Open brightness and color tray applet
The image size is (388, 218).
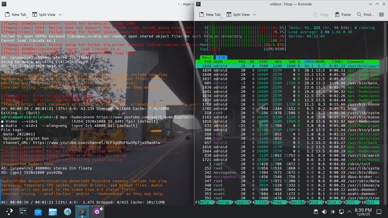pyautogui.click(x=333, y=212)
